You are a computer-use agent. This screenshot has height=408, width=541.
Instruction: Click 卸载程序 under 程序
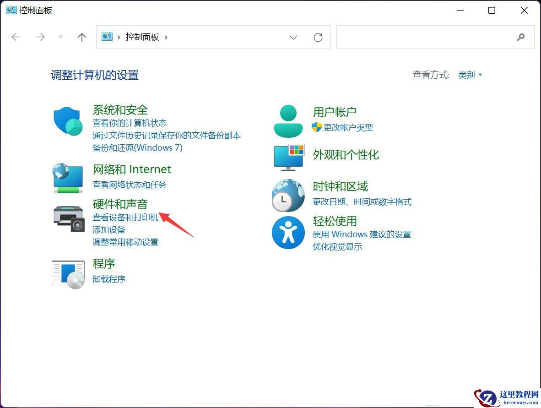pyautogui.click(x=109, y=279)
